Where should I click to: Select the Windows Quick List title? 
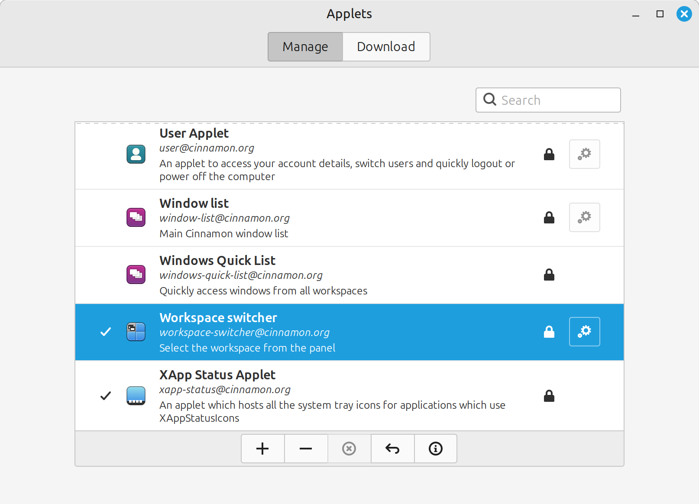(x=217, y=261)
